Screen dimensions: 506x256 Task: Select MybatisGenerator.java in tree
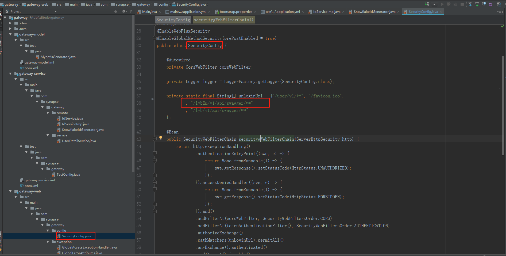pos(56,57)
